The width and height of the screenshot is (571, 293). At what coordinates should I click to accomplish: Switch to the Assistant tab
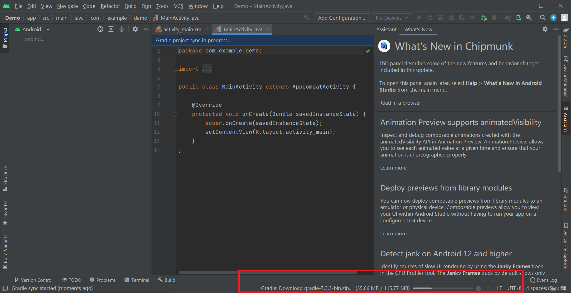[x=386, y=29]
